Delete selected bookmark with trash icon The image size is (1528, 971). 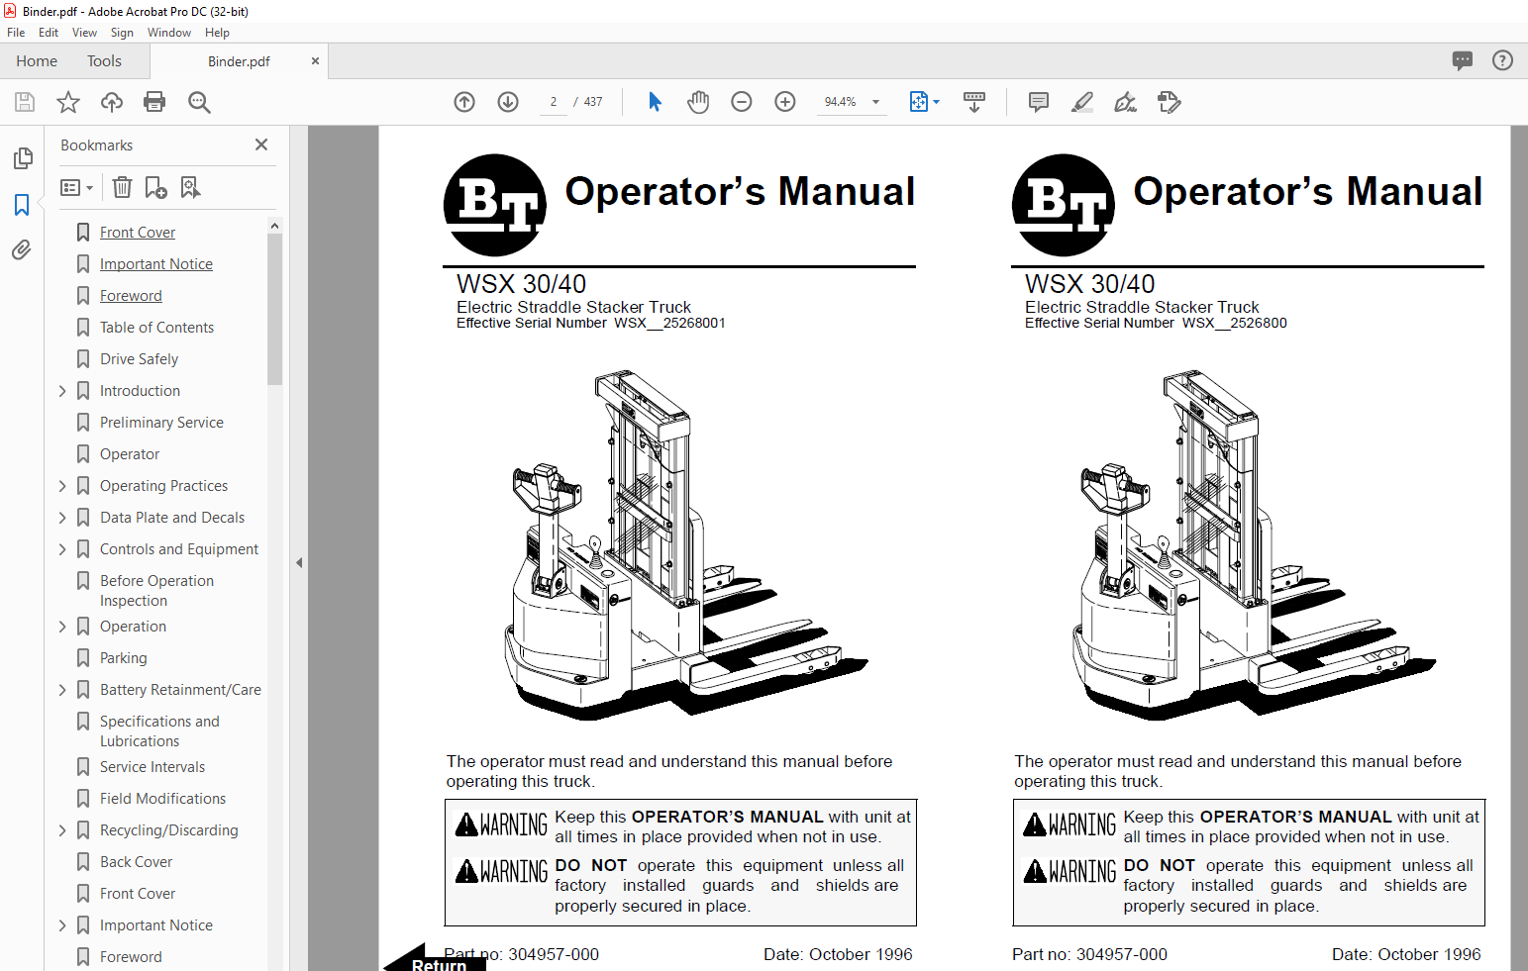tap(122, 187)
